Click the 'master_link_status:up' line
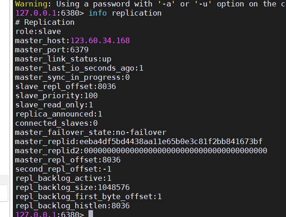Screen dimensions: 286x217 pyautogui.click(x=63, y=59)
